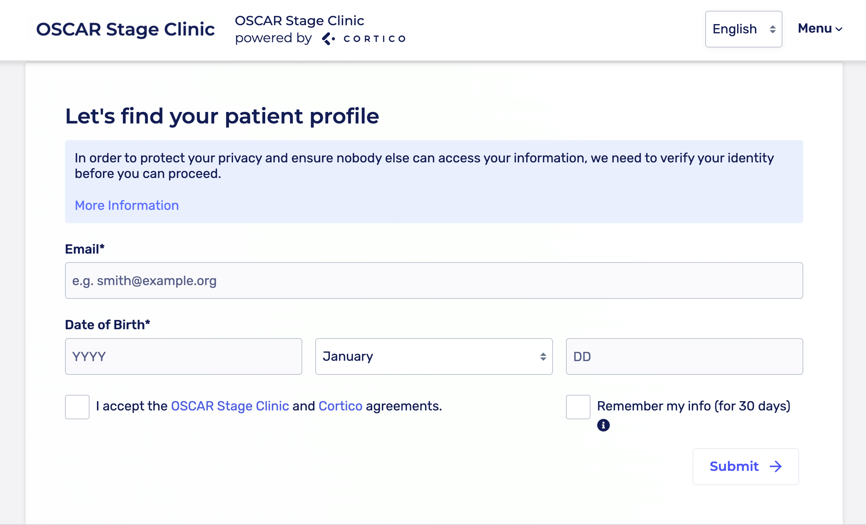Click the OSCAR Stage Clinic header logo
The image size is (866, 525).
click(x=126, y=29)
